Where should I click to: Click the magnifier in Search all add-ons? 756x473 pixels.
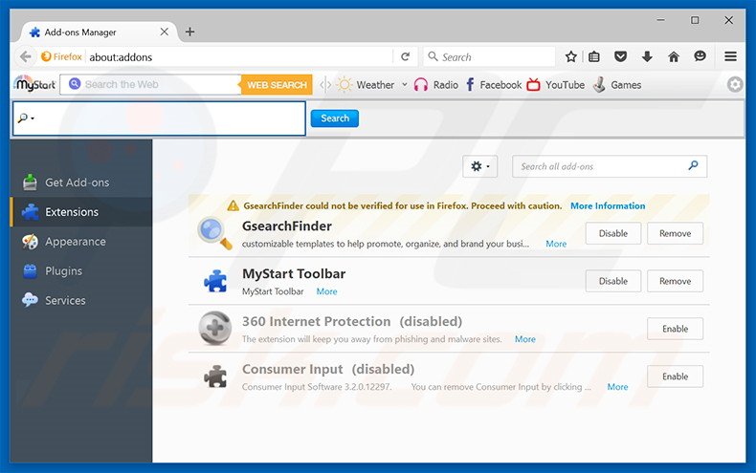693,165
